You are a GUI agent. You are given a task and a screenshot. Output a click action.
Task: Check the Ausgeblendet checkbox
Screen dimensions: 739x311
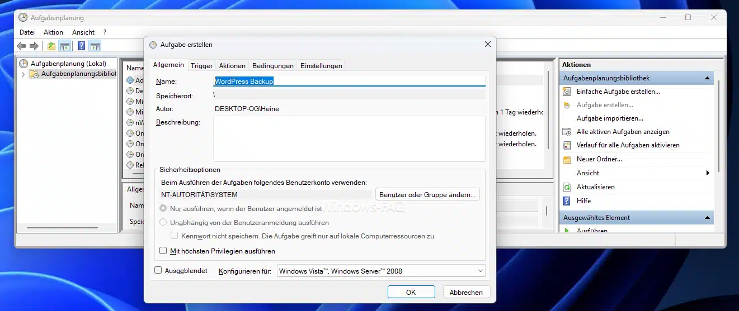point(158,270)
